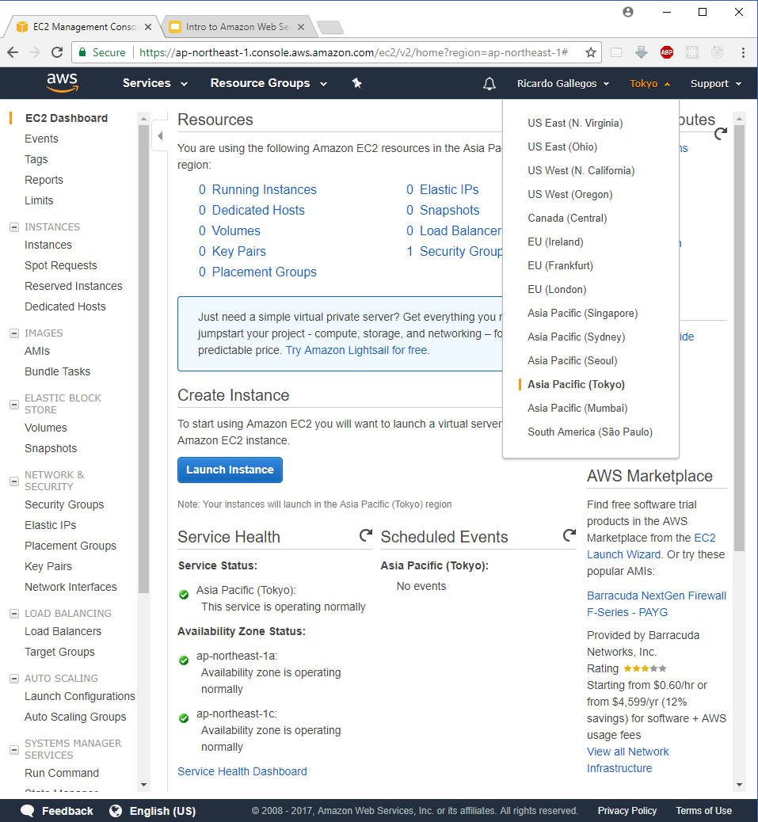Screen dimensions: 758x822
Task: Select Asia Pacific (Singapore) region
Action: [x=582, y=313]
